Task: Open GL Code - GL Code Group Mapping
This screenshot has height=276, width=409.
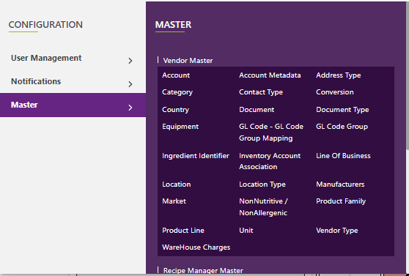Action: 271,133
